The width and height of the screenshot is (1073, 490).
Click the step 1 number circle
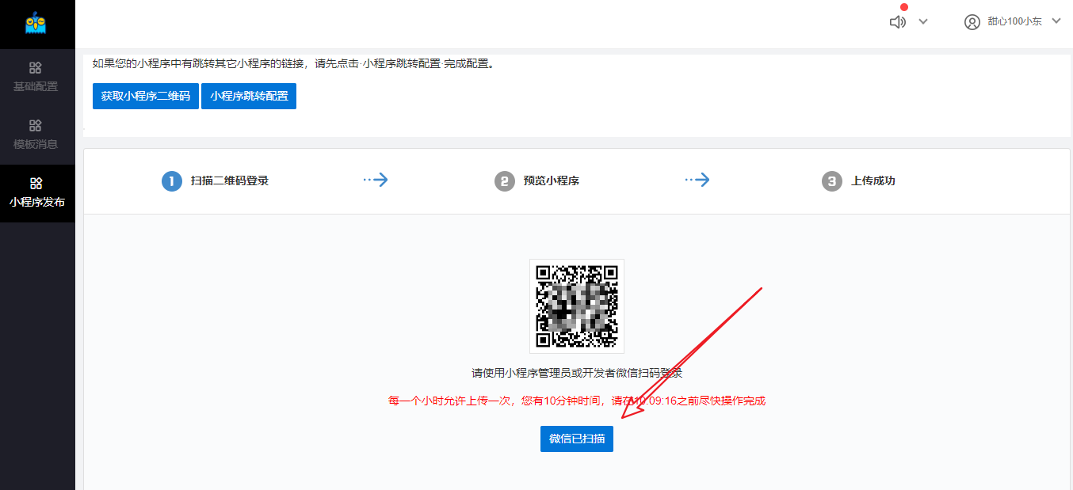pyautogui.click(x=172, y=181)
